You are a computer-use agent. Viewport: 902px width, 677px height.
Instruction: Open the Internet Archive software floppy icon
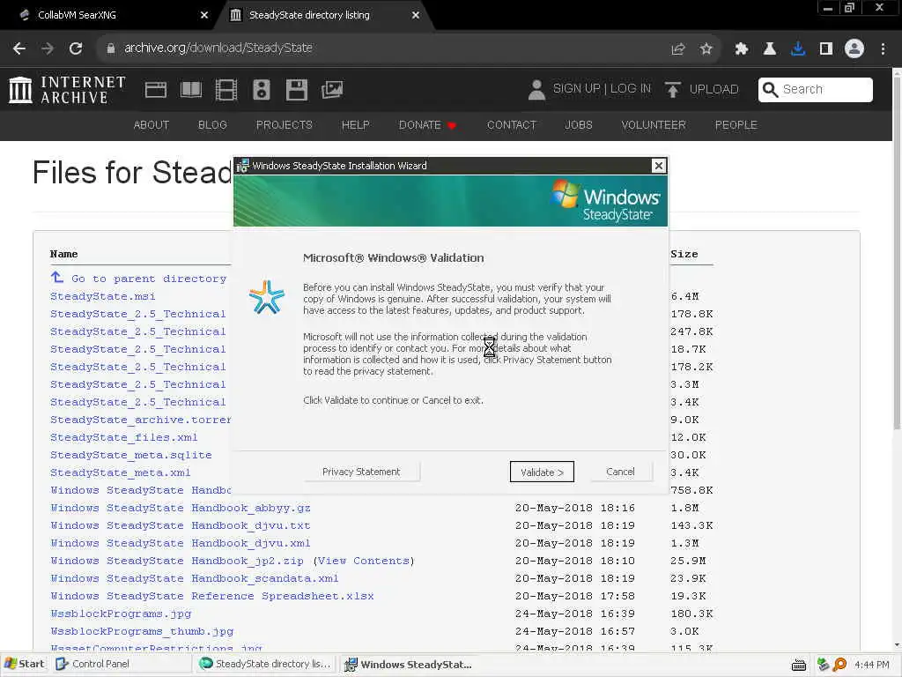pyautogui.click(x=297, y=90)
